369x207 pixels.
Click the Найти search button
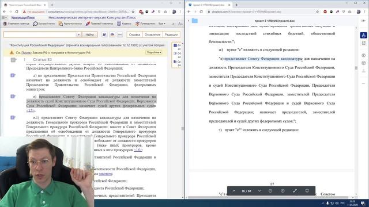pyautogui.click(x=90, y=34)
